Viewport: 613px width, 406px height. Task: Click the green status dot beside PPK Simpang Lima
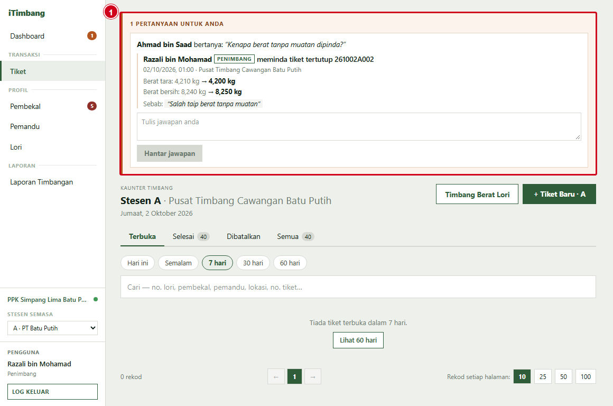pos(96,300)
